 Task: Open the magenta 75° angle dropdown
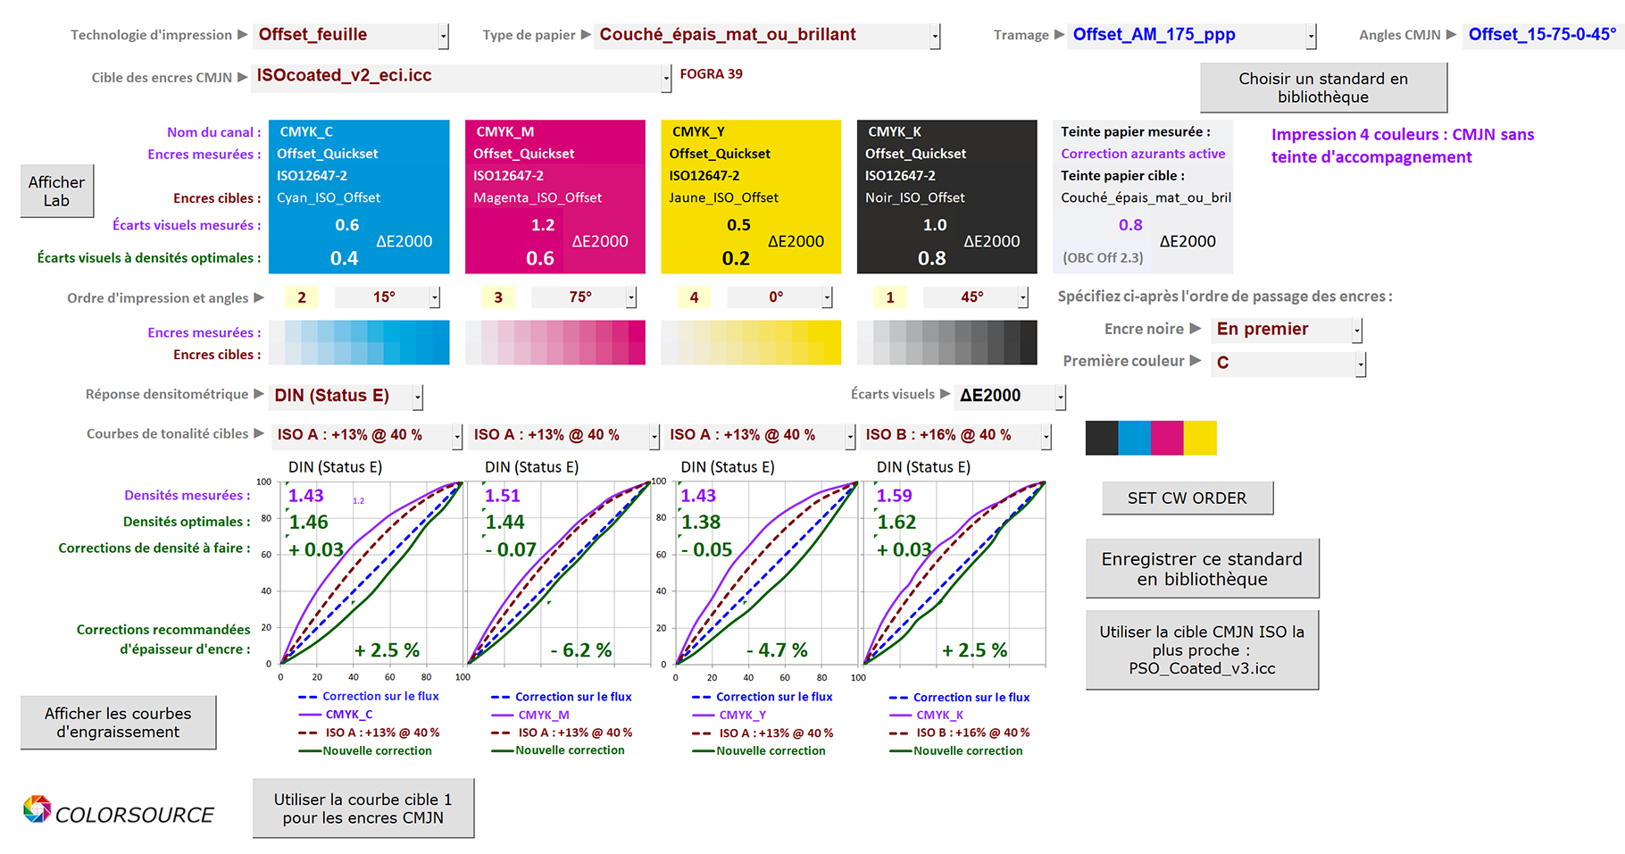pyautogui.click(x=631, y=297)
